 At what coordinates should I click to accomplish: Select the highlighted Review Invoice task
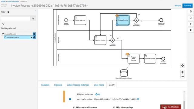(x=123, y=20)
